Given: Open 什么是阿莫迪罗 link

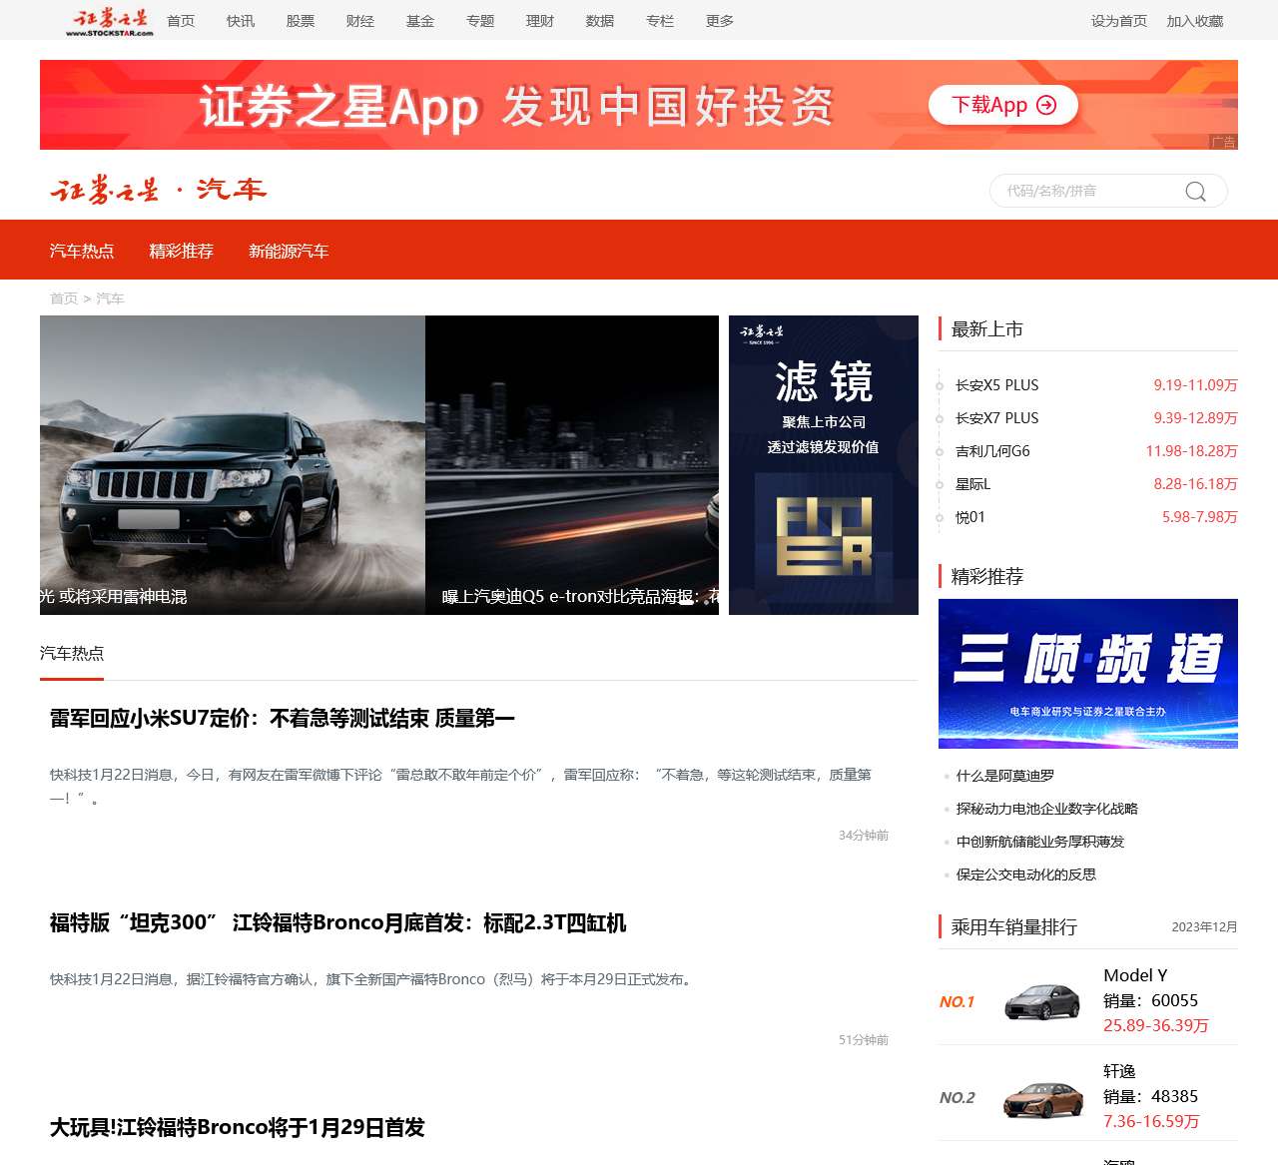Looking at the screenshot, I should click(1005, 776).
